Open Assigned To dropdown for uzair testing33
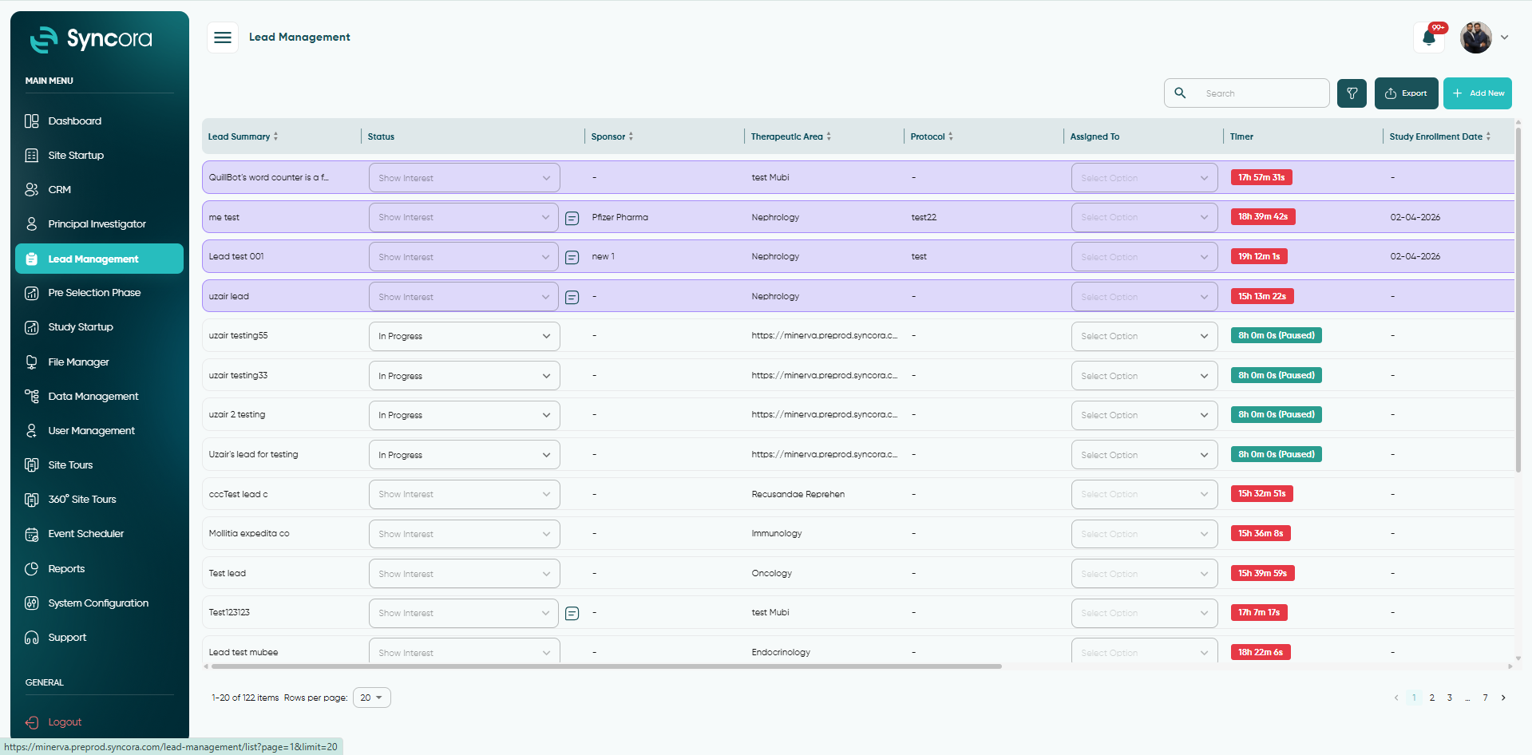The image size is (1532, 755). [x=1144, y=376]
